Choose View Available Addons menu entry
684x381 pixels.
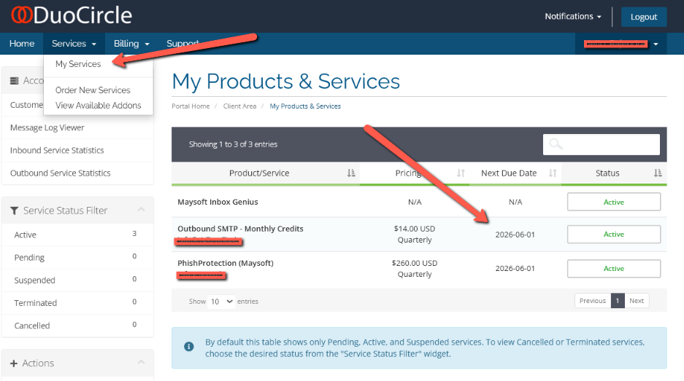click(x=98, y=106)
